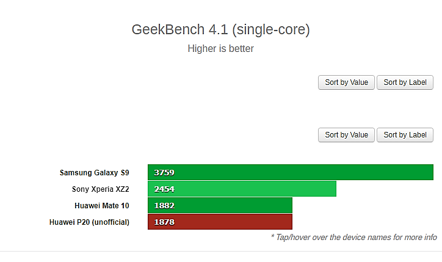Select the green Huawei Mate 10 bar
This screenshot has width=442, height=262.
pyautogui.click(x=220, y=205)
